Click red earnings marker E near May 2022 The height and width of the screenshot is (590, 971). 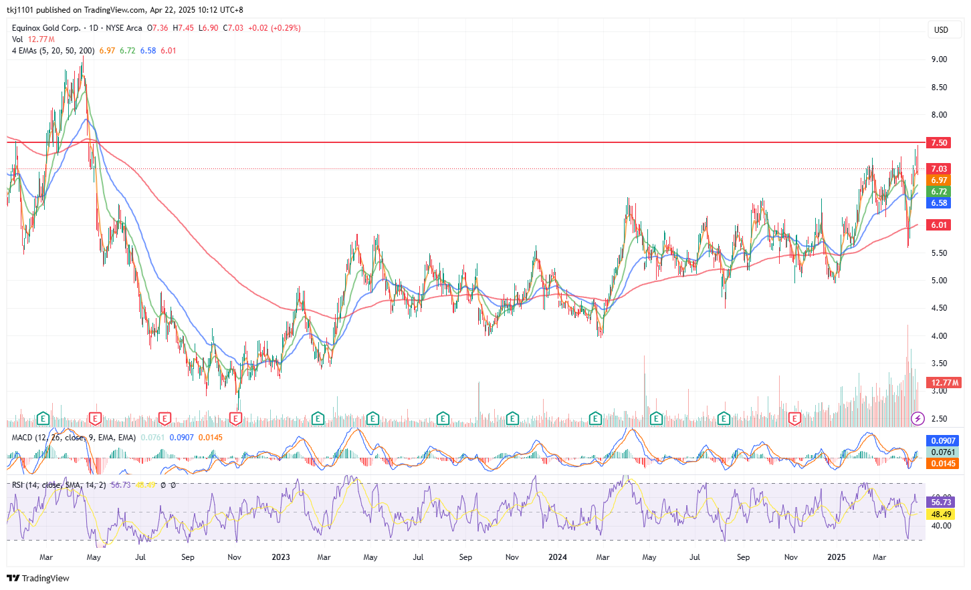[95, 419]
